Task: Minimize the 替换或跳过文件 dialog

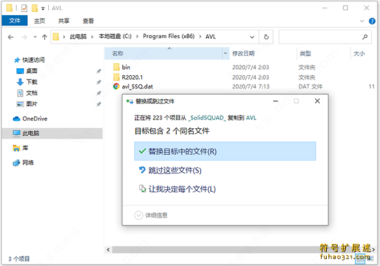Action: coord(275,101)
